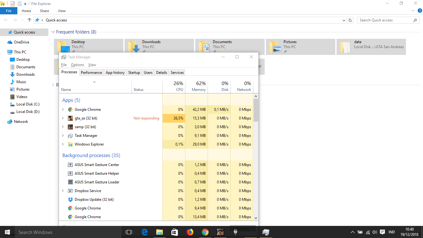Expand the Windows Explorer process row
The height and width of the screenshot is (238, 423).
pos(63,144)
